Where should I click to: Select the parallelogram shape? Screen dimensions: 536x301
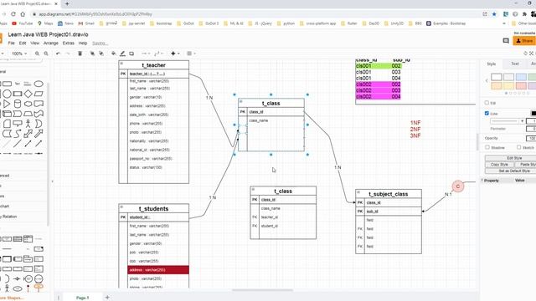[39, 94]
